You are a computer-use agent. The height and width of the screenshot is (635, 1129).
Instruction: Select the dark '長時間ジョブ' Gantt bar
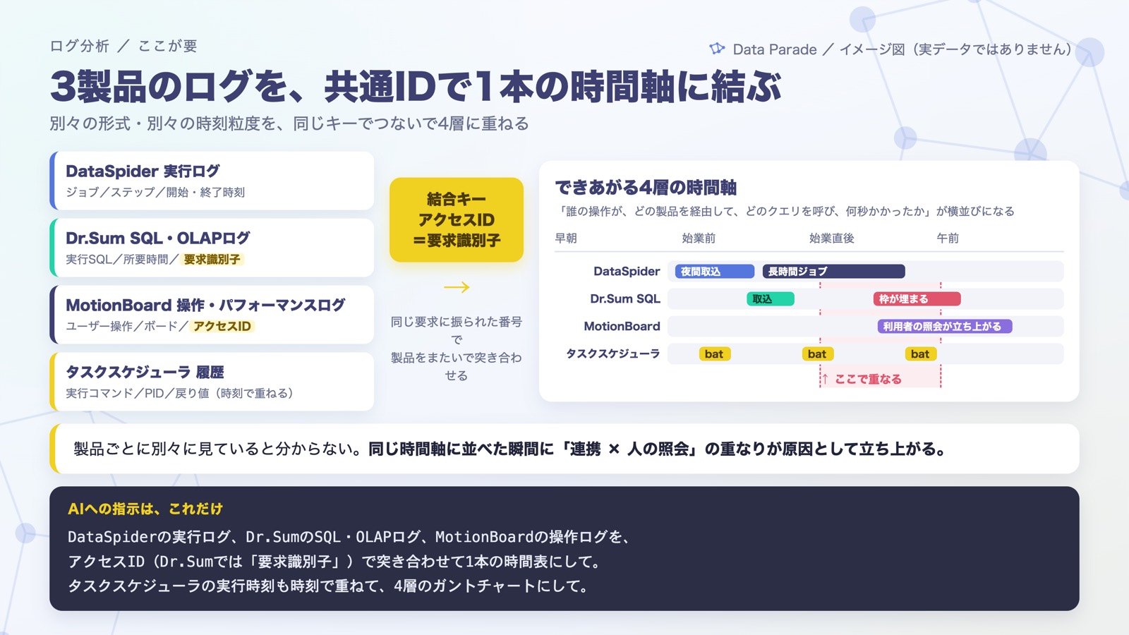tap(833, 272)
